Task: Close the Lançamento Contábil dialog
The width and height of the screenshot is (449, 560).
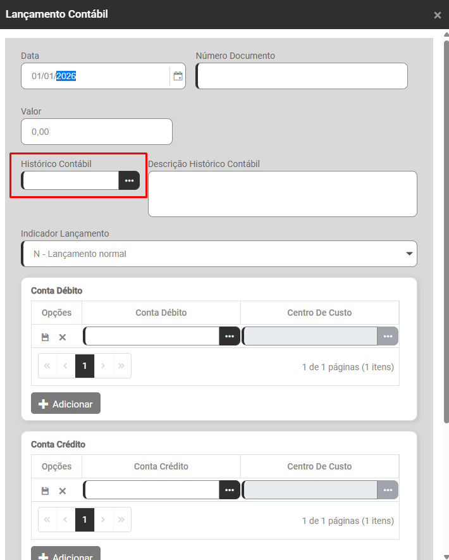Action: click(x=437, y=15)
